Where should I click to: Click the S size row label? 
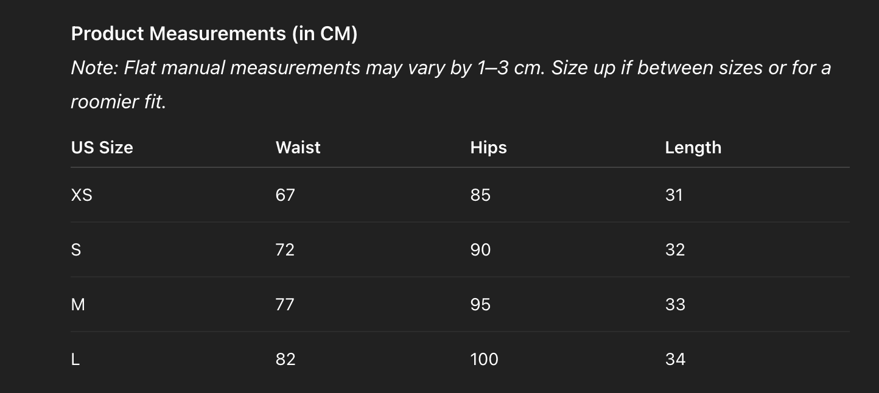coord(76,249)
